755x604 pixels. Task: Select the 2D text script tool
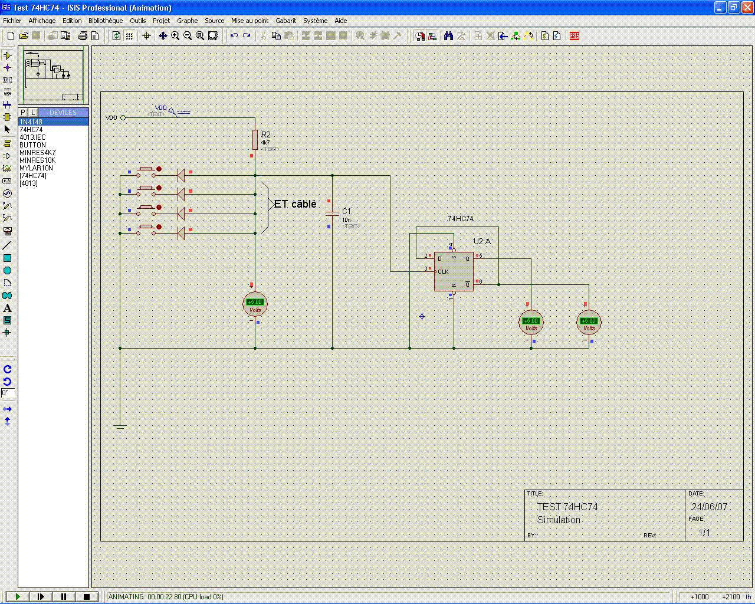pos(7,308)
